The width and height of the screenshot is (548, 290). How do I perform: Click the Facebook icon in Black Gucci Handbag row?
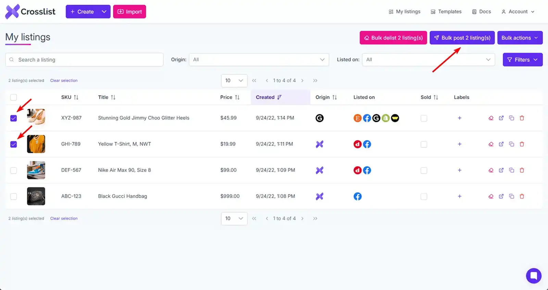click(358, 196)
